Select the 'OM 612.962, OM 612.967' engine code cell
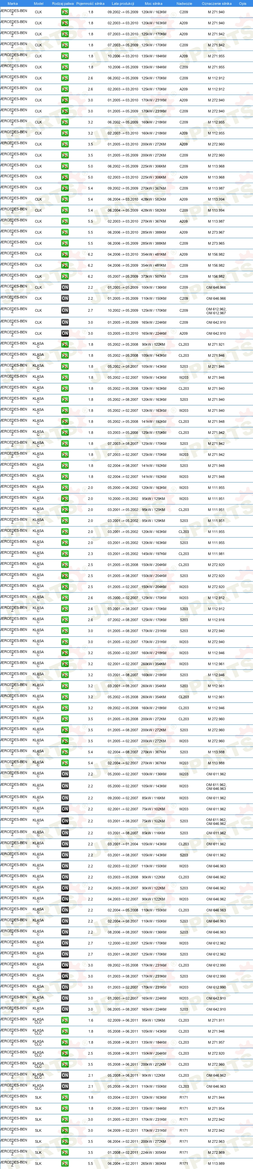Viewport: 253px width, 1169px height. point(216,311)
